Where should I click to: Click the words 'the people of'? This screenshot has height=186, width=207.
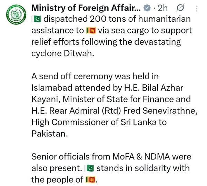[x=57, y=180]
